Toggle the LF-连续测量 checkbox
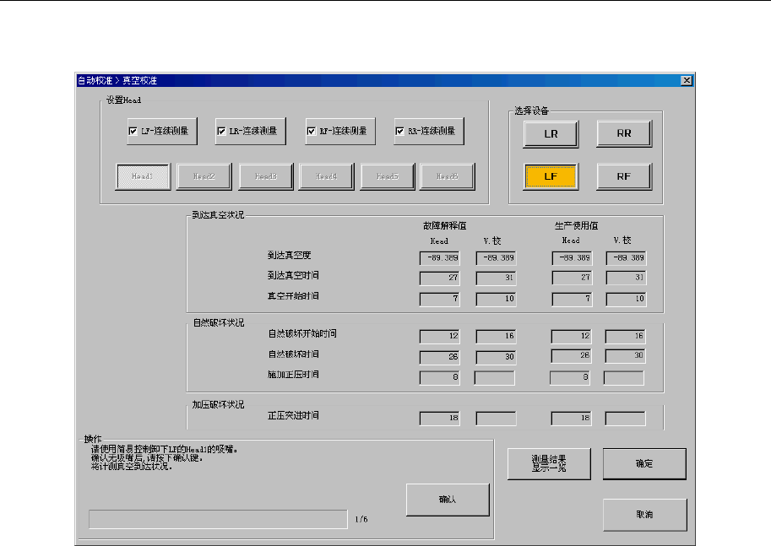 coord(133,132)
